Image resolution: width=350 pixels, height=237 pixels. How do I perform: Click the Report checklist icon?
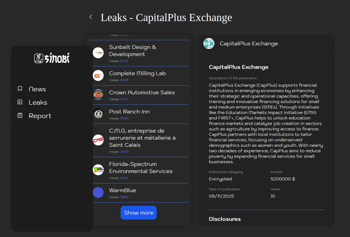pyautogui.click(x=20, y=115)
